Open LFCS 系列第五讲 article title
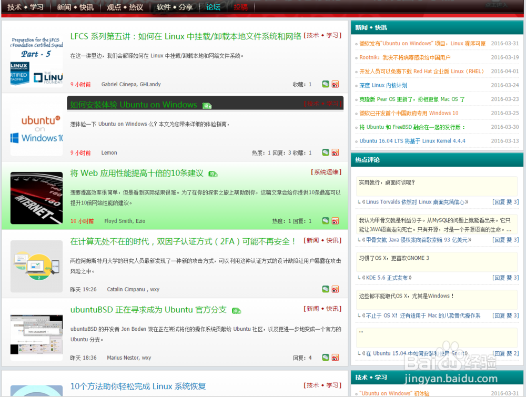 (x=186, y=36)
